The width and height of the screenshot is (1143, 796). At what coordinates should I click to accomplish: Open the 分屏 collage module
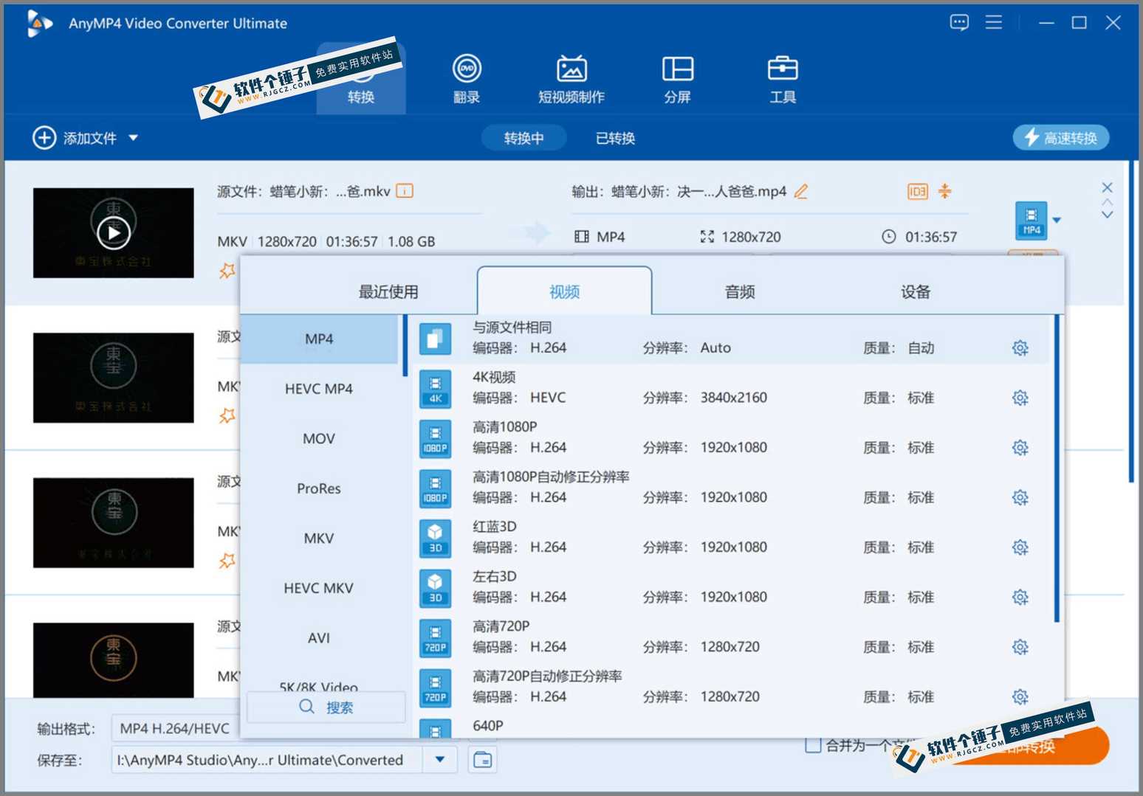point(677,79)
